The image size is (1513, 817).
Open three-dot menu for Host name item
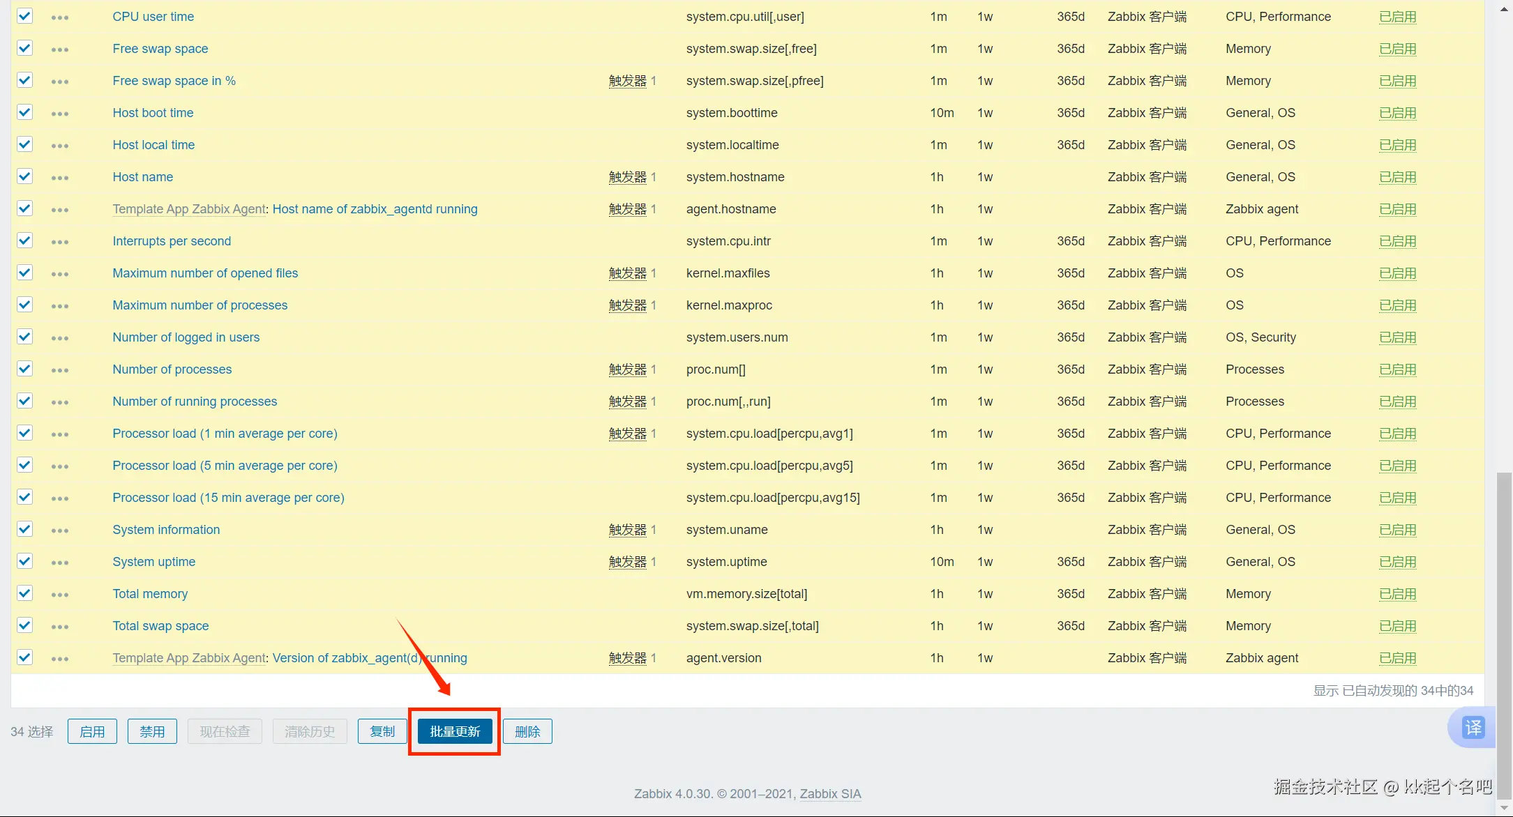(60, 178)
